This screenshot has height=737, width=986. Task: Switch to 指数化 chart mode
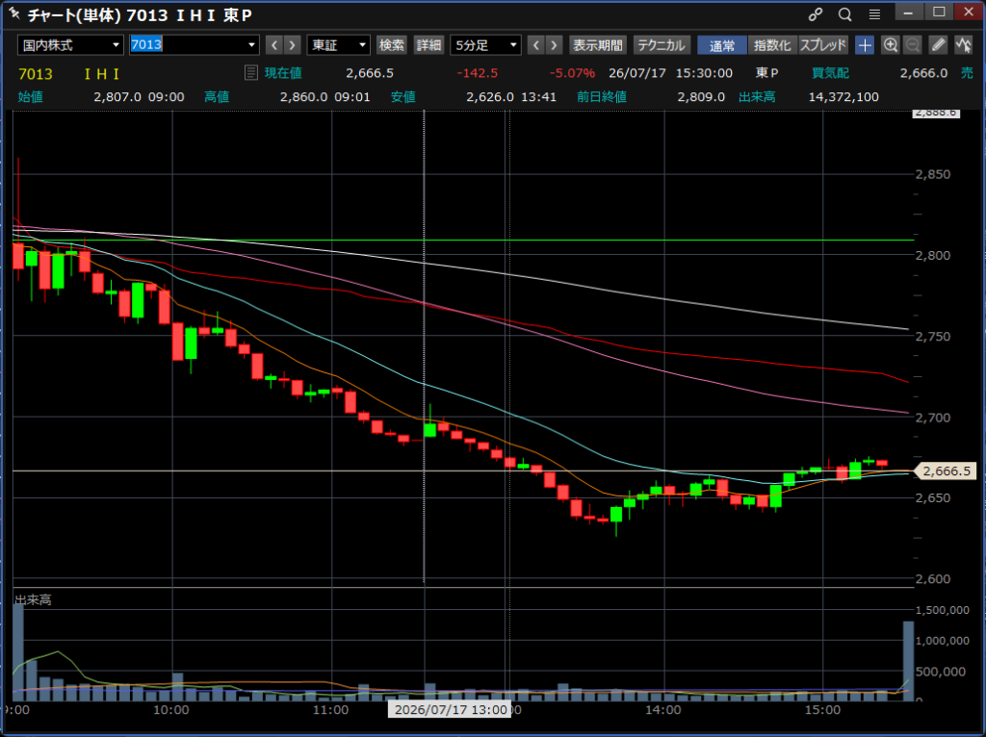pos(772,45)
